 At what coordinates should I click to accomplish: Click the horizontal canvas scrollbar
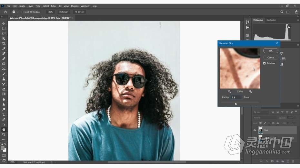pos(146,162)
